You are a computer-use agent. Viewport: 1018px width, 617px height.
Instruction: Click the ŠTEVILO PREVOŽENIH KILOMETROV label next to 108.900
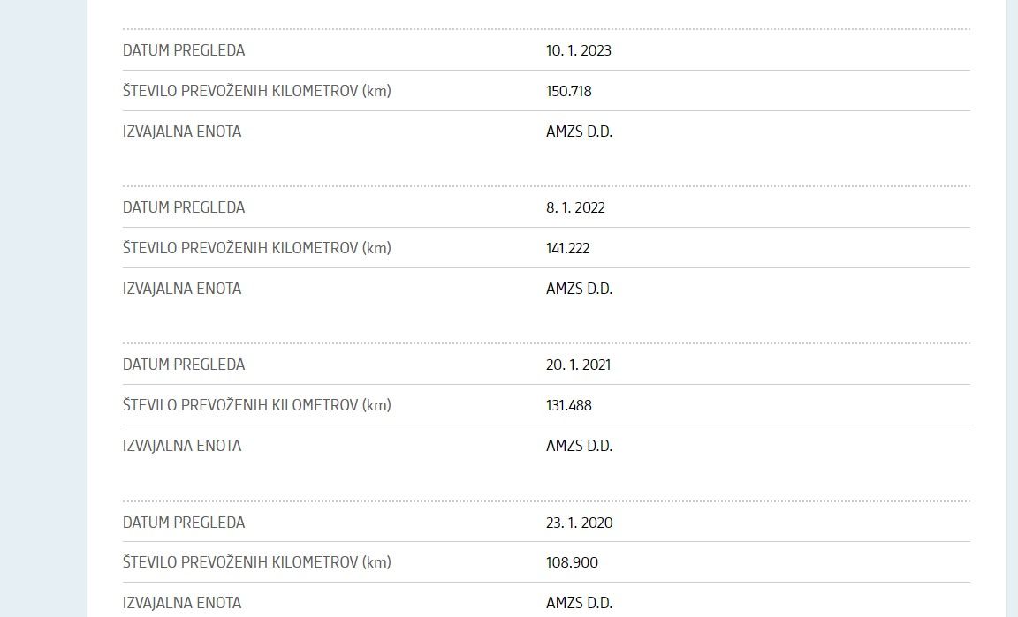(257, 562)
